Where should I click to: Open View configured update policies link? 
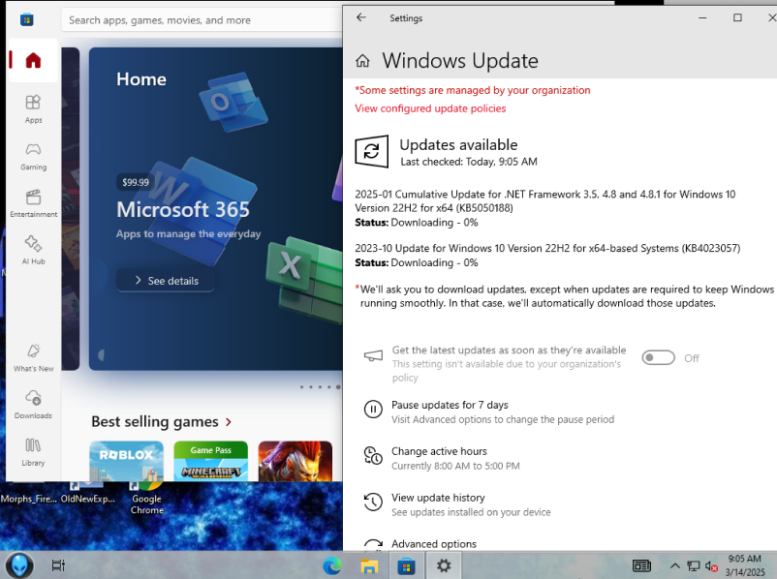(430, 108)
